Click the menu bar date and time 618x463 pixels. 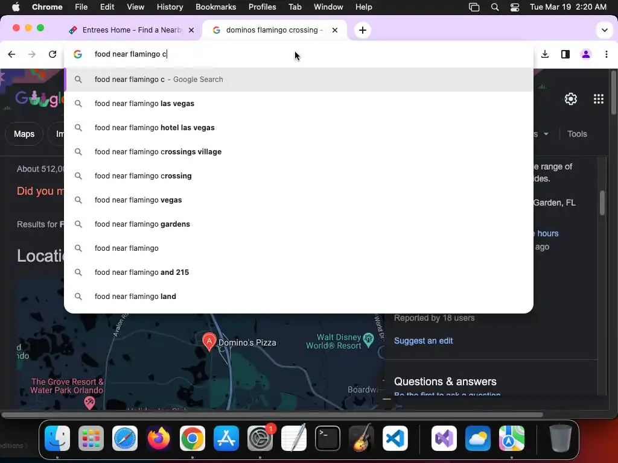[568, 7]
